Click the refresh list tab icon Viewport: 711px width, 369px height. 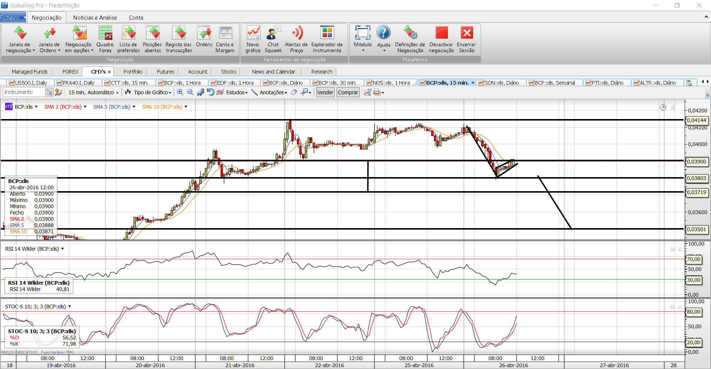(689, 83)
